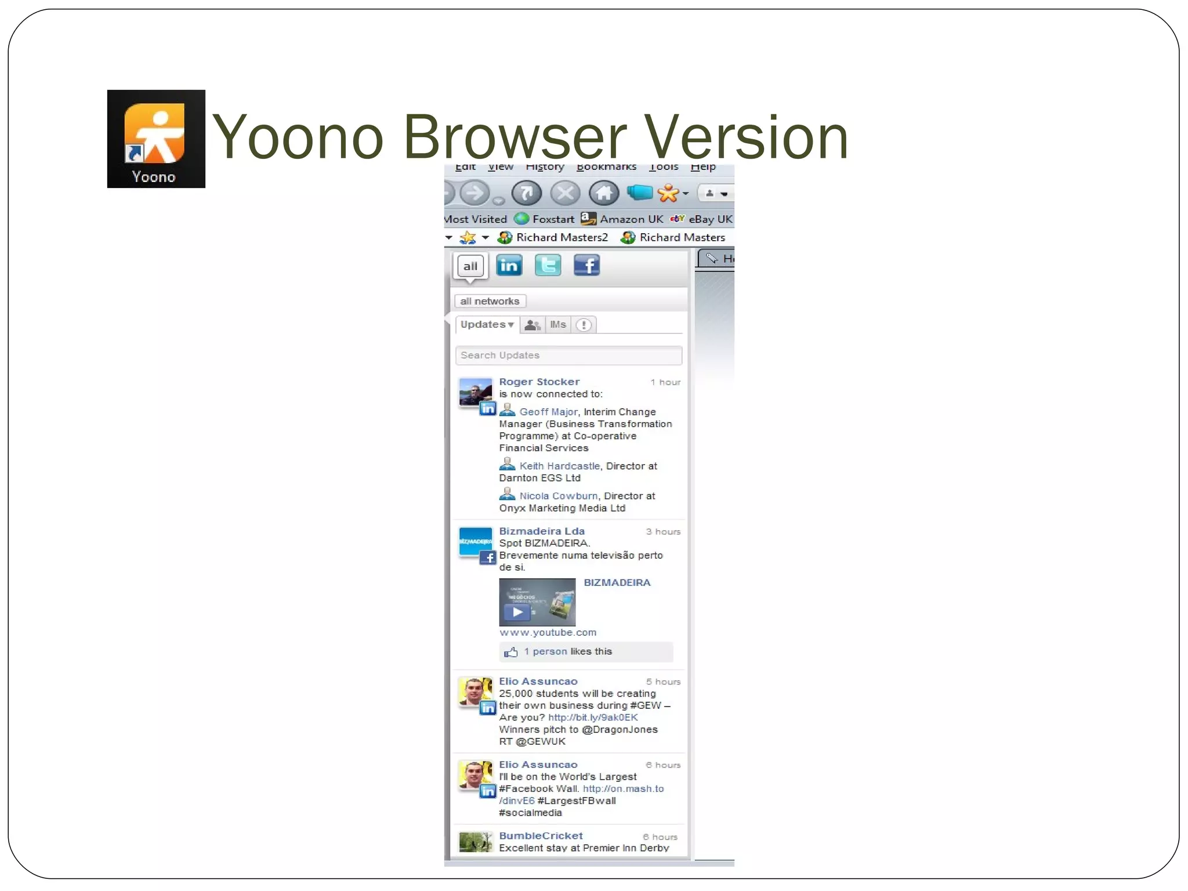Open Elio Assuncao link on 5 hours post
1188x891 pixels.
(538, 682)
